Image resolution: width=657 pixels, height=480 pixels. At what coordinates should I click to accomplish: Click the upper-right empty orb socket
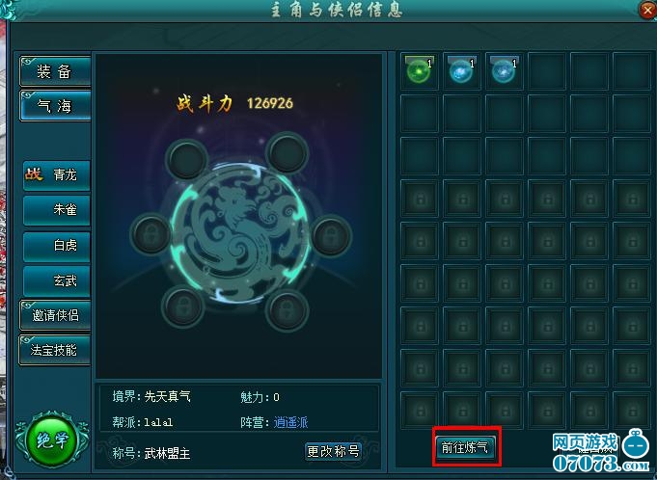(x=287, y=152)
